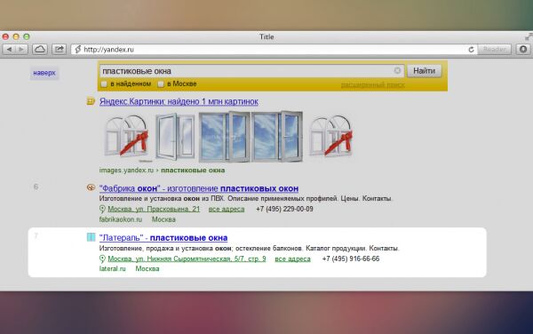
Task: Open the second blue sky window thumbnail
Action: coord(276,137)
